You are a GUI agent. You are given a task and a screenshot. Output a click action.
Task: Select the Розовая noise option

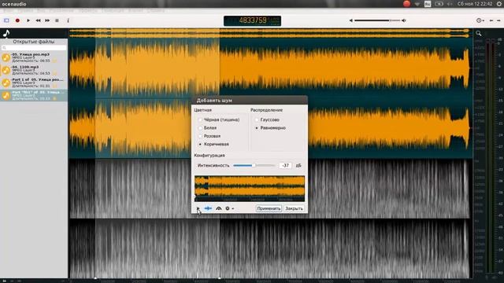click(209, 136)
